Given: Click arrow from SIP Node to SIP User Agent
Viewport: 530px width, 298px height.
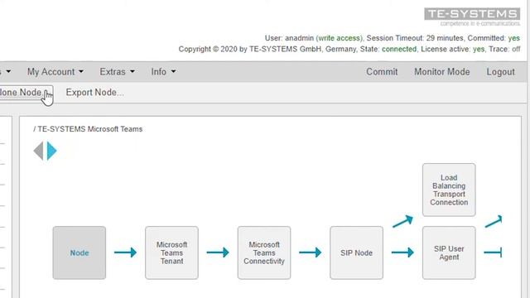Looking at the screenshot, I should click(402, 252).
